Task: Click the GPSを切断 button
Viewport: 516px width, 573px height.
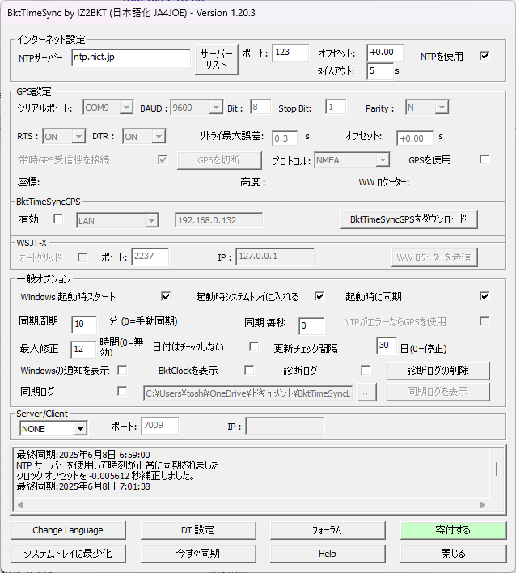Action: pyautogui.click(x=219, y=160)
